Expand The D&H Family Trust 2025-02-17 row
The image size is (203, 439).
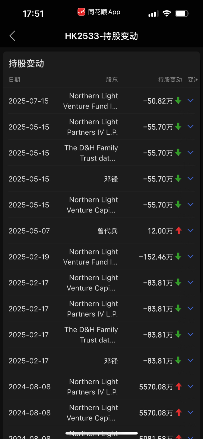pos(191,334)
